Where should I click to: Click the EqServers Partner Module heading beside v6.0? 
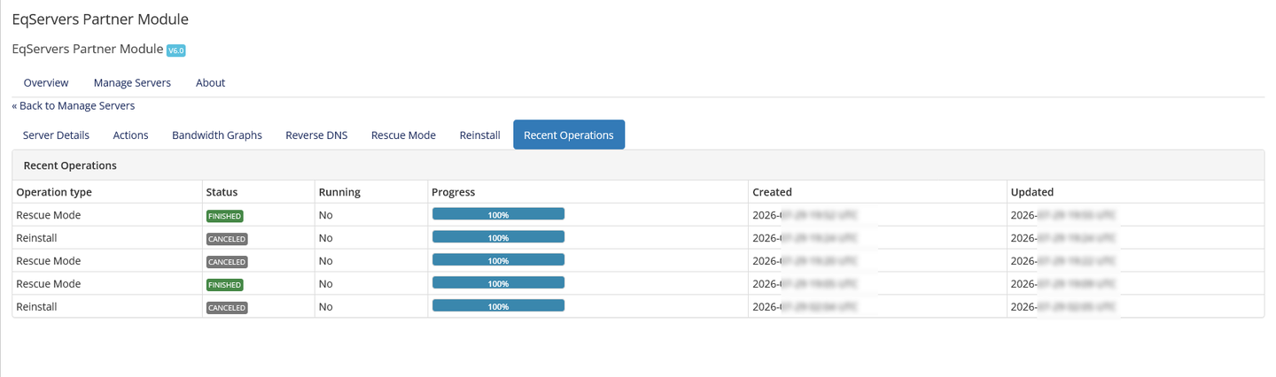click(88, 49)
